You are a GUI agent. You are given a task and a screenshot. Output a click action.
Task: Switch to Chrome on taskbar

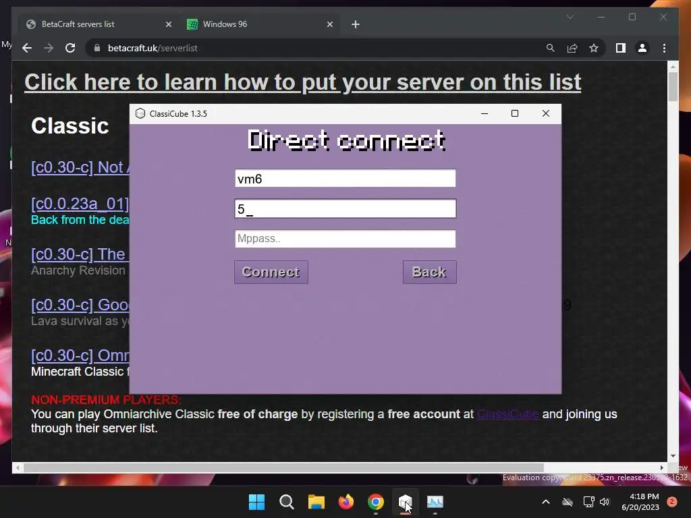(375, 502)
